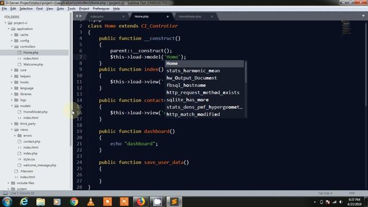Expand the logs folder
368x207 pixels.
12,100
